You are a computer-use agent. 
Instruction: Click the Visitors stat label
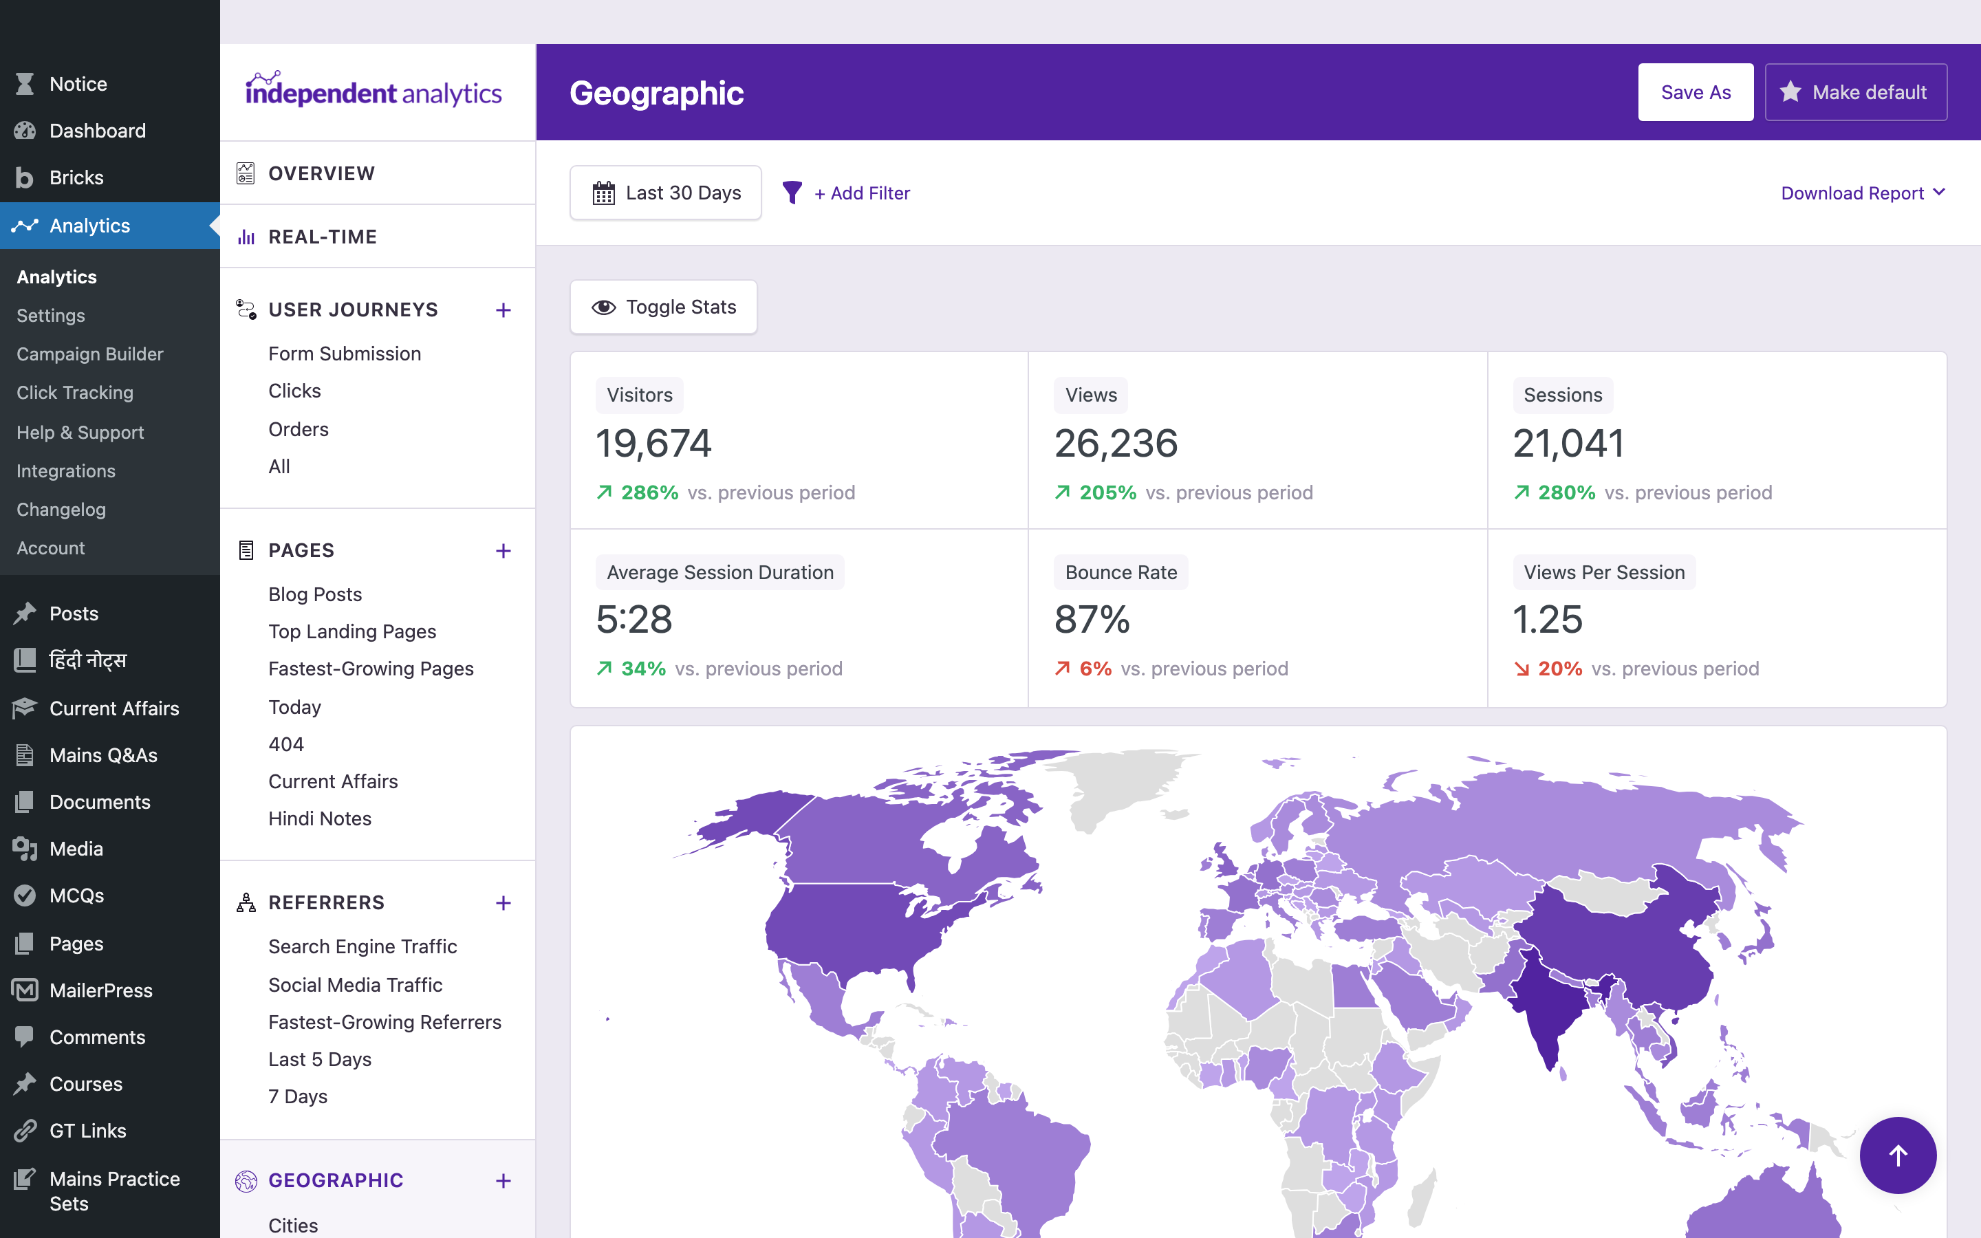639,395
